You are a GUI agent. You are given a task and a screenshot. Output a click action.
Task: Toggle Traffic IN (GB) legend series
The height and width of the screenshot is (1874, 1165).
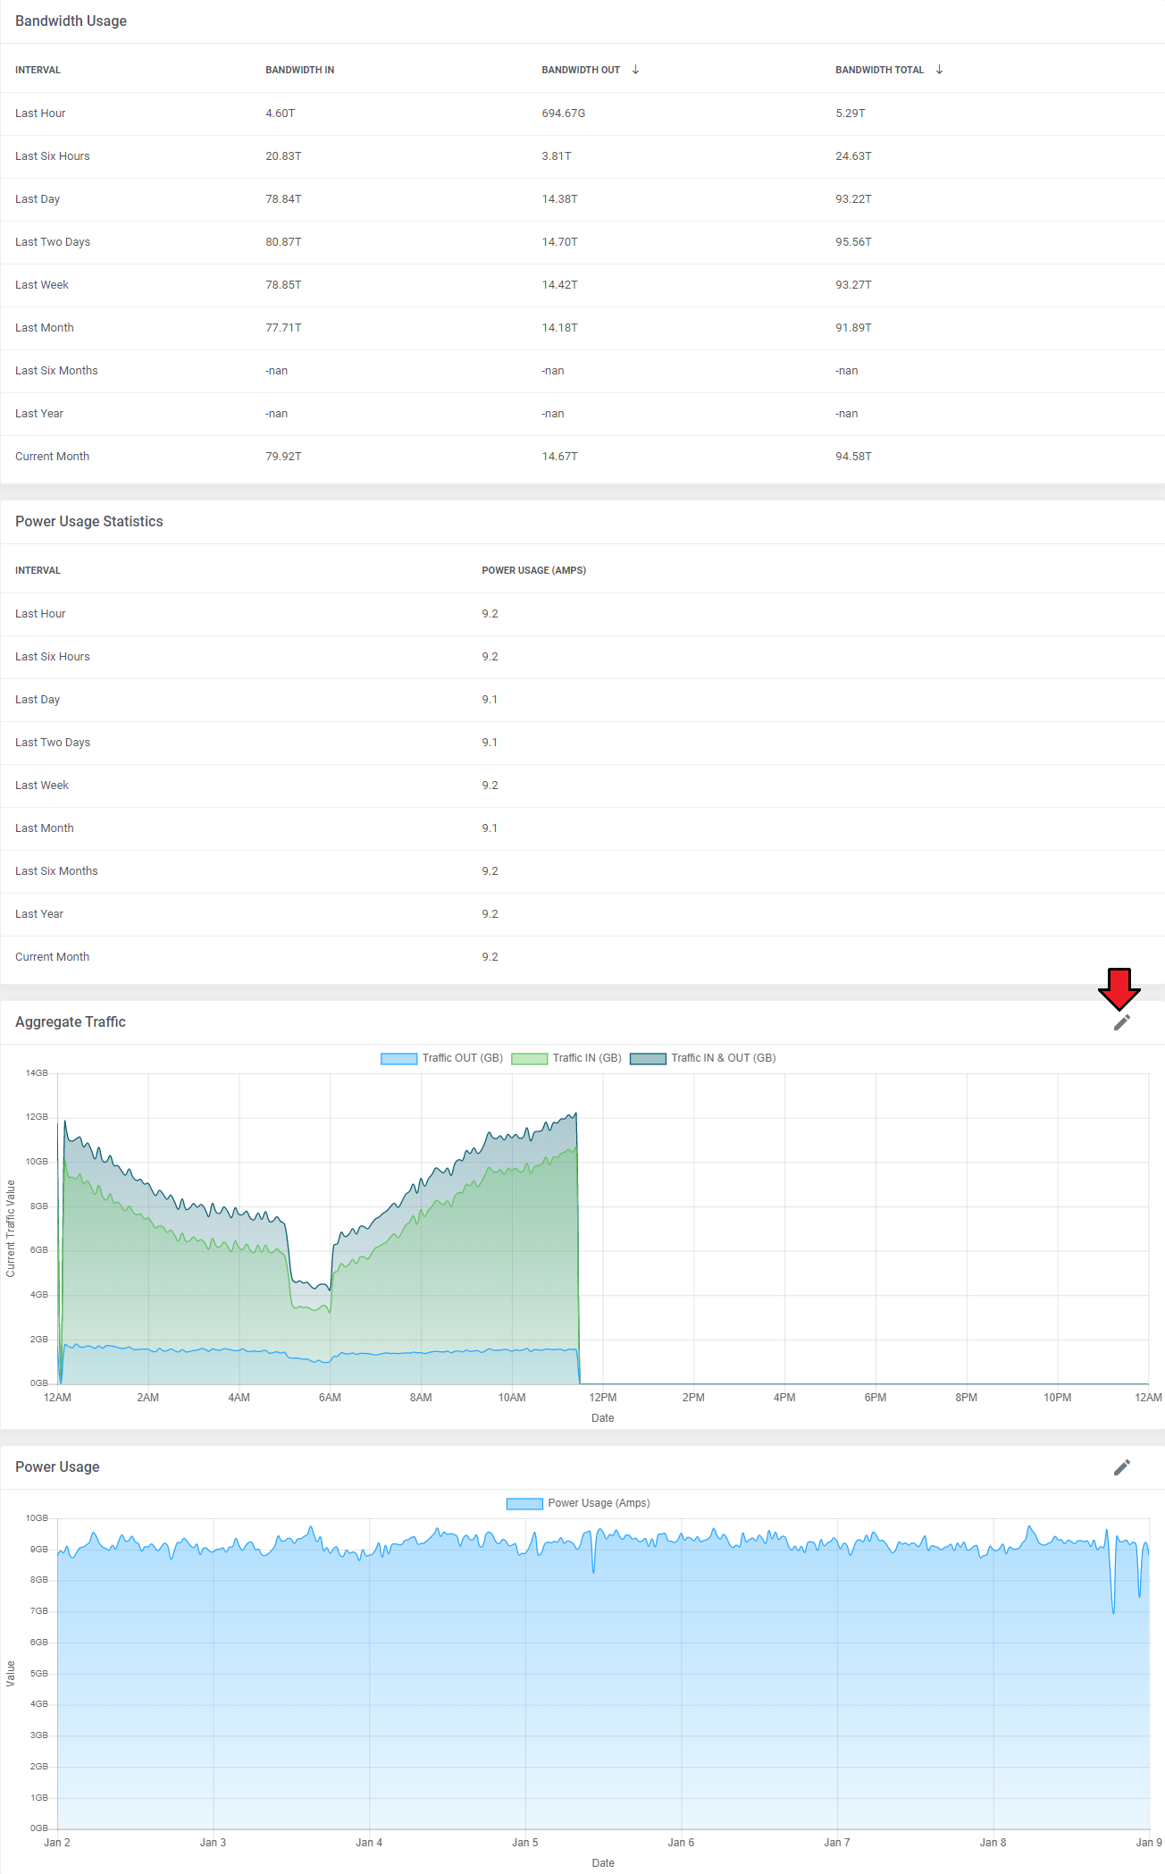[566, 1058]
